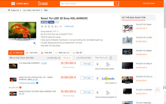The width and height of the screenshot is (166, 104).
Task: Click the Lazada seller logo
Action: (x=108, y=79)
